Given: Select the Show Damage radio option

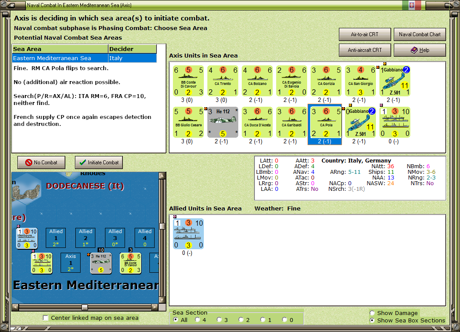Looking at the screenshot, I should [x=372, y=313].
